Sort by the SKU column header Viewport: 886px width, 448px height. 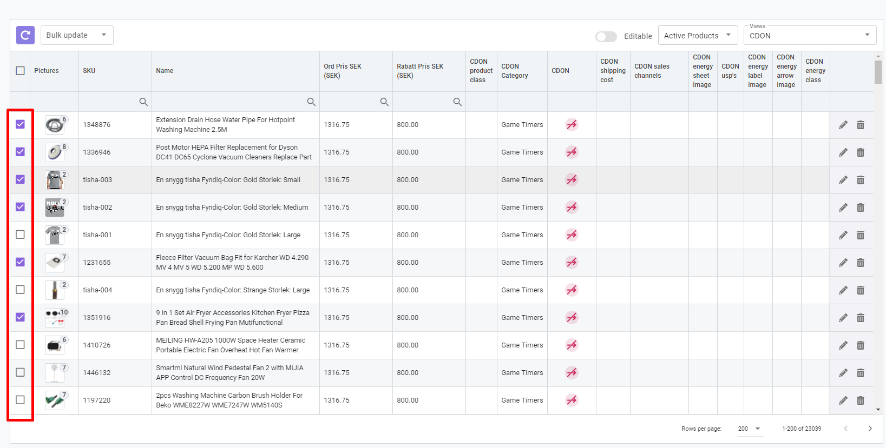[x=89, y=71]
